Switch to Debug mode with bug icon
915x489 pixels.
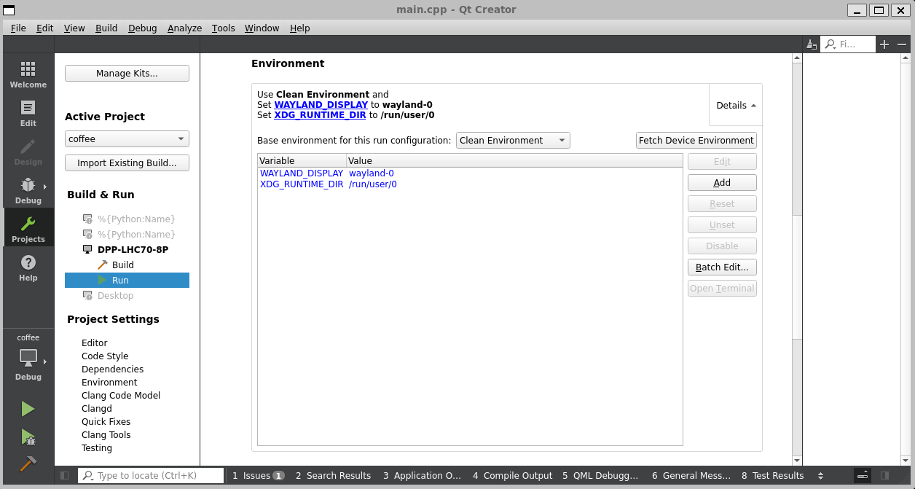pyautogui.click(x=28, y=190)
